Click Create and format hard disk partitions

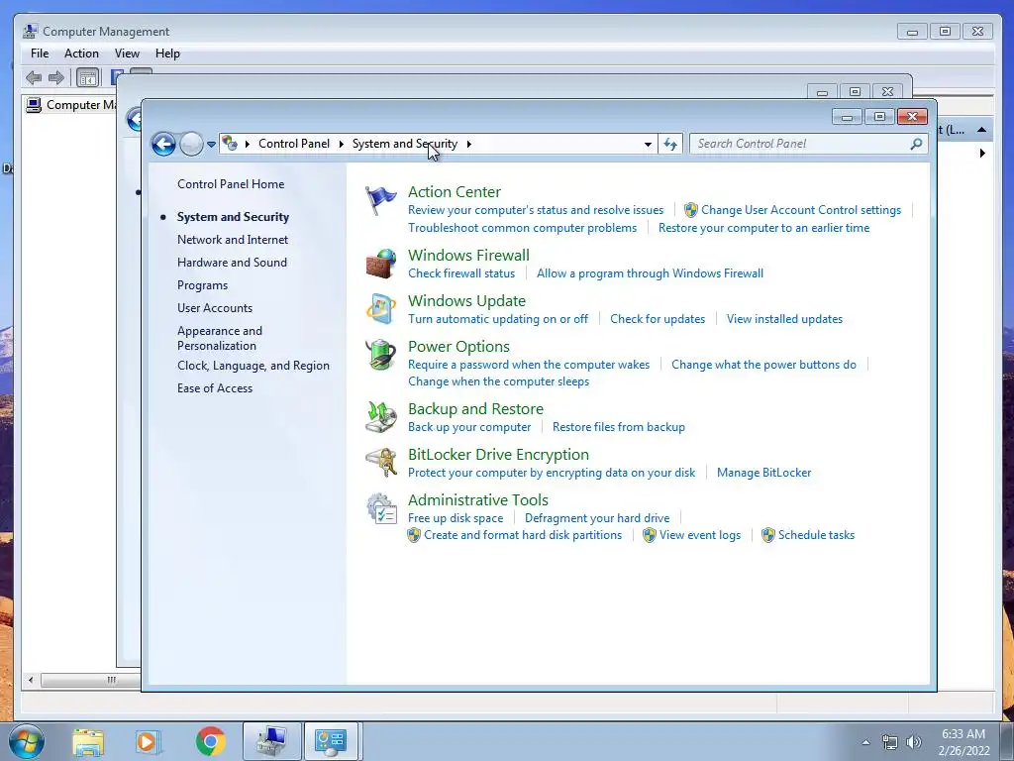(x=523, y=535)
